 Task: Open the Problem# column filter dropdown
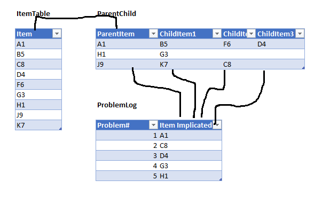[x=153, y=125]
